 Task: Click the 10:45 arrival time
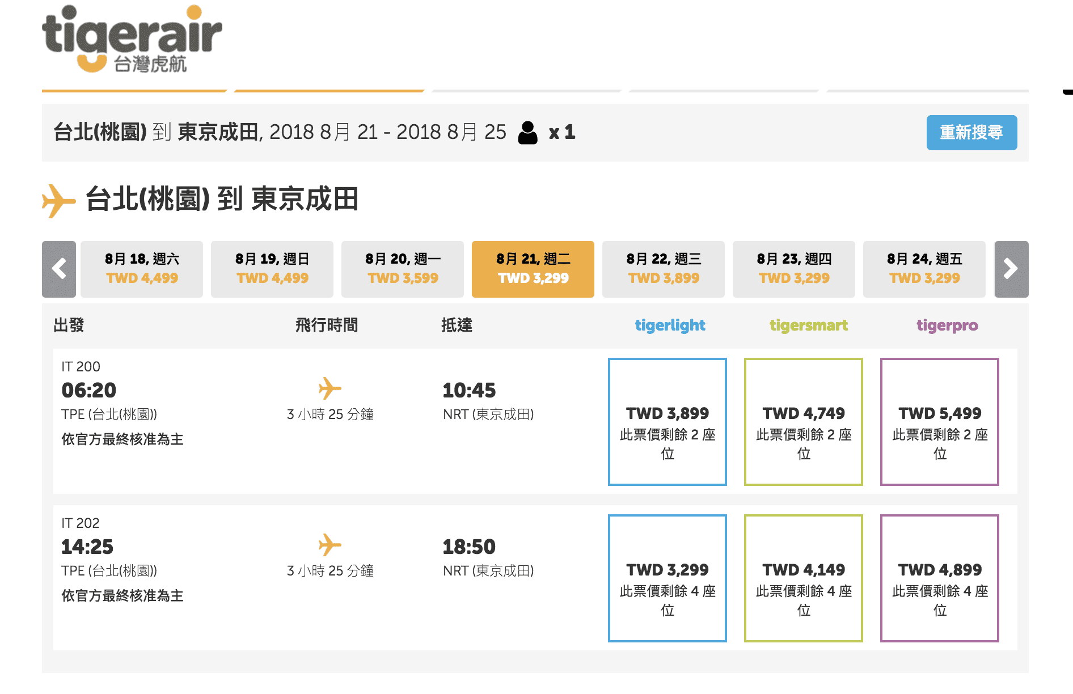pos(469,390)
